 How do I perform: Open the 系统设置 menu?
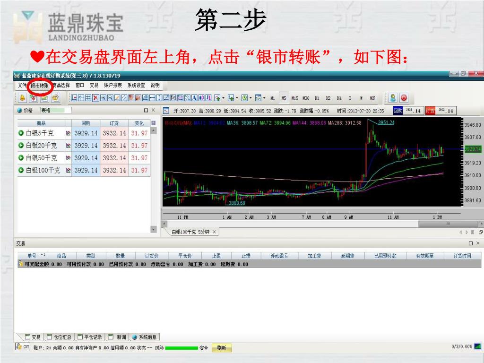click(x=136, y=85)
